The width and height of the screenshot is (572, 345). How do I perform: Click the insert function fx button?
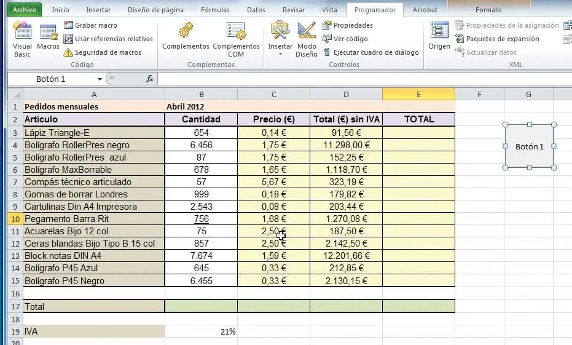[x=149, y=79]
